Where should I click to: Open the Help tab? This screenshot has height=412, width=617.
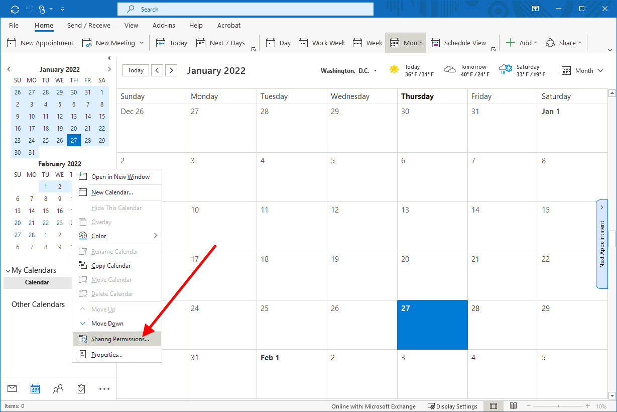click(196, 25)
